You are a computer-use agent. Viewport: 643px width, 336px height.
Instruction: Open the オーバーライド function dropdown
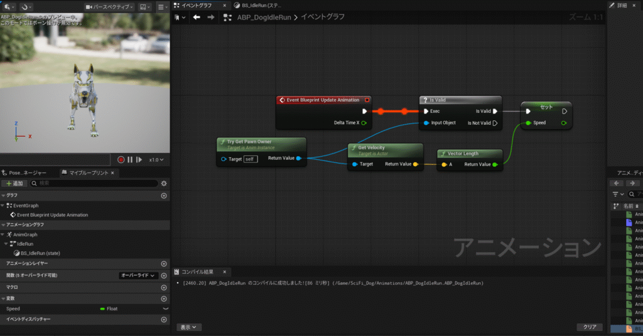click(x=138, y=275)
